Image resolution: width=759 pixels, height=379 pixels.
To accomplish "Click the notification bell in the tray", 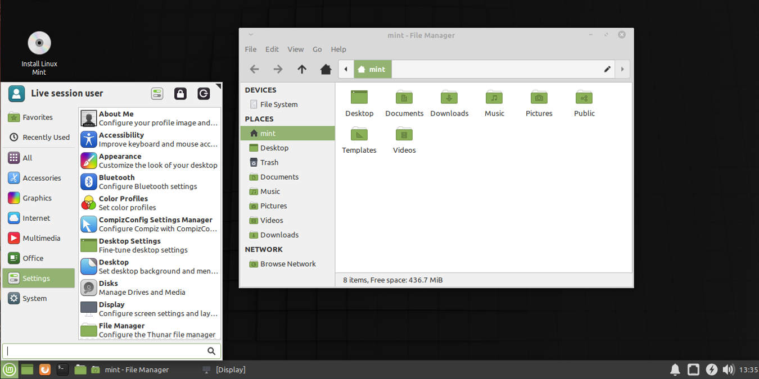I will [675, 369].
